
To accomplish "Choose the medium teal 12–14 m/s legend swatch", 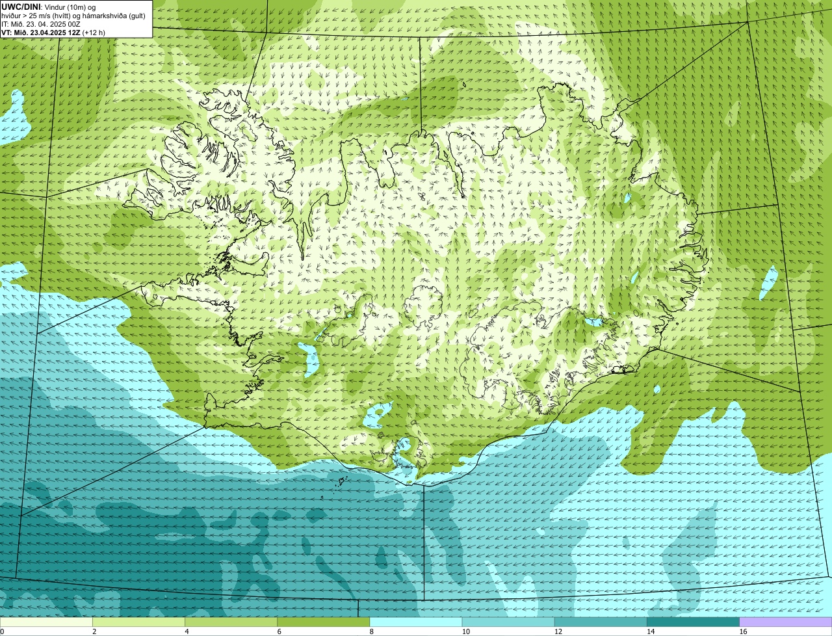I will [601, 622].
